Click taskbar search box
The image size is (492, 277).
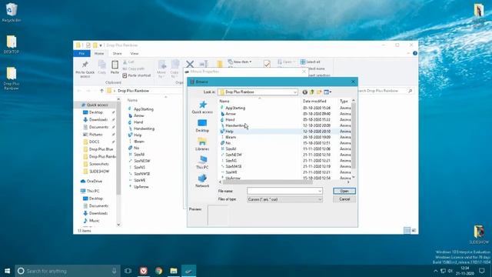coord(68,271)
